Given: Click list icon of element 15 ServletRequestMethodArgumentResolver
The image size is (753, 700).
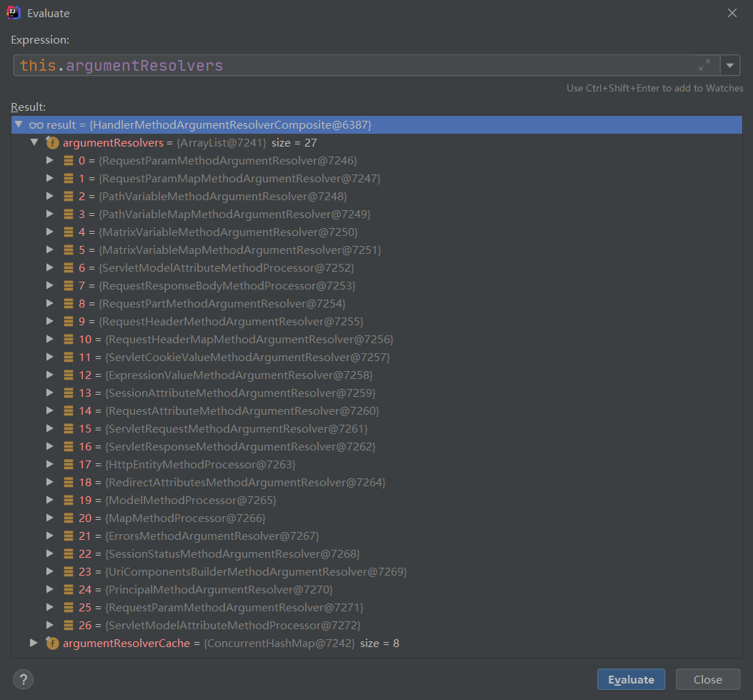Looking at the screenshot, I should tap(69, 428).
